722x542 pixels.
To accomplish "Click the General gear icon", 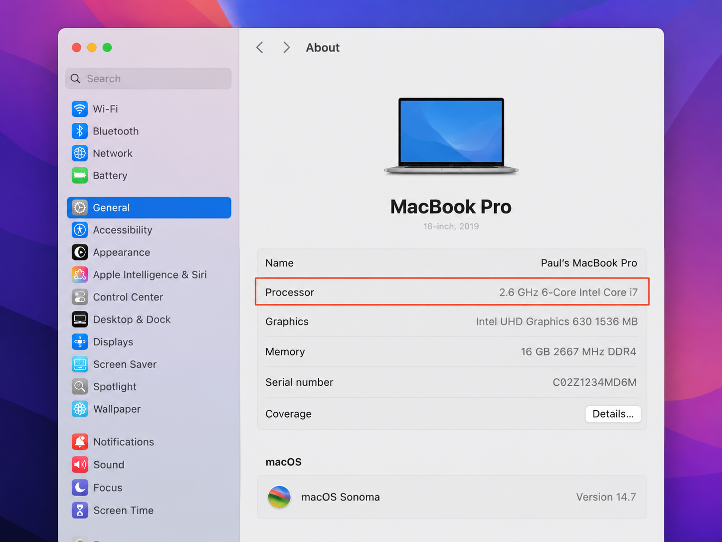I will (80, 208).
